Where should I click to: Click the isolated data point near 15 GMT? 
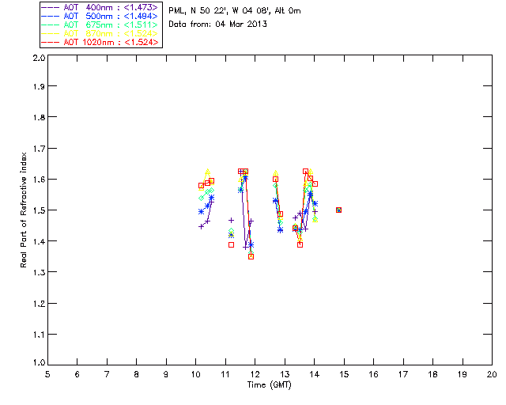tap(338, 210)
